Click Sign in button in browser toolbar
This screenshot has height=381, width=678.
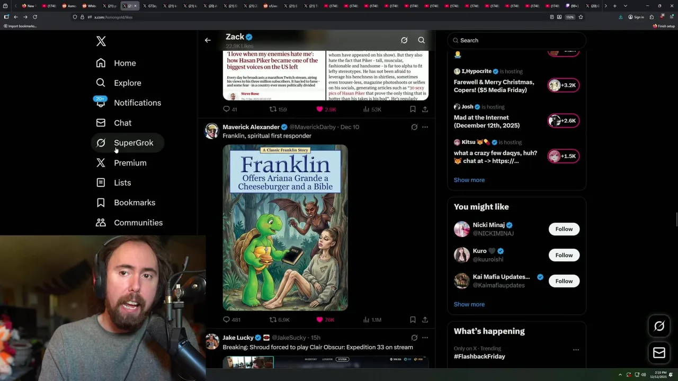click(x=636, y=17)
